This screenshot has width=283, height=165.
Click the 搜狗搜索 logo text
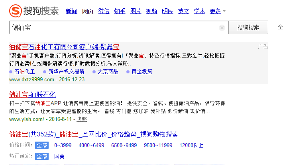point(41,11)
